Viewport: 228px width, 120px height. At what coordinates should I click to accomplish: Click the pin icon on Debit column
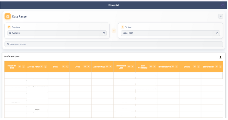[67, 67]
